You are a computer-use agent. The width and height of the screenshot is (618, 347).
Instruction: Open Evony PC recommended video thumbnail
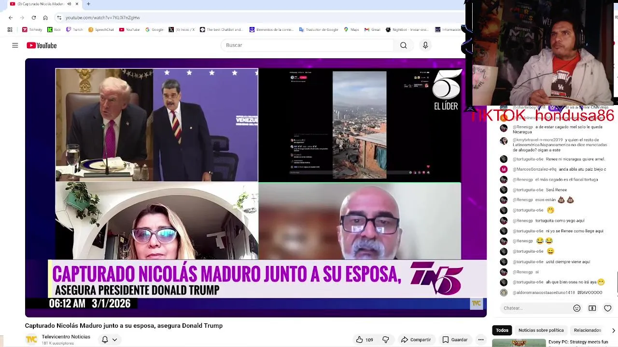pyautogui.click(x=519, y=343)
